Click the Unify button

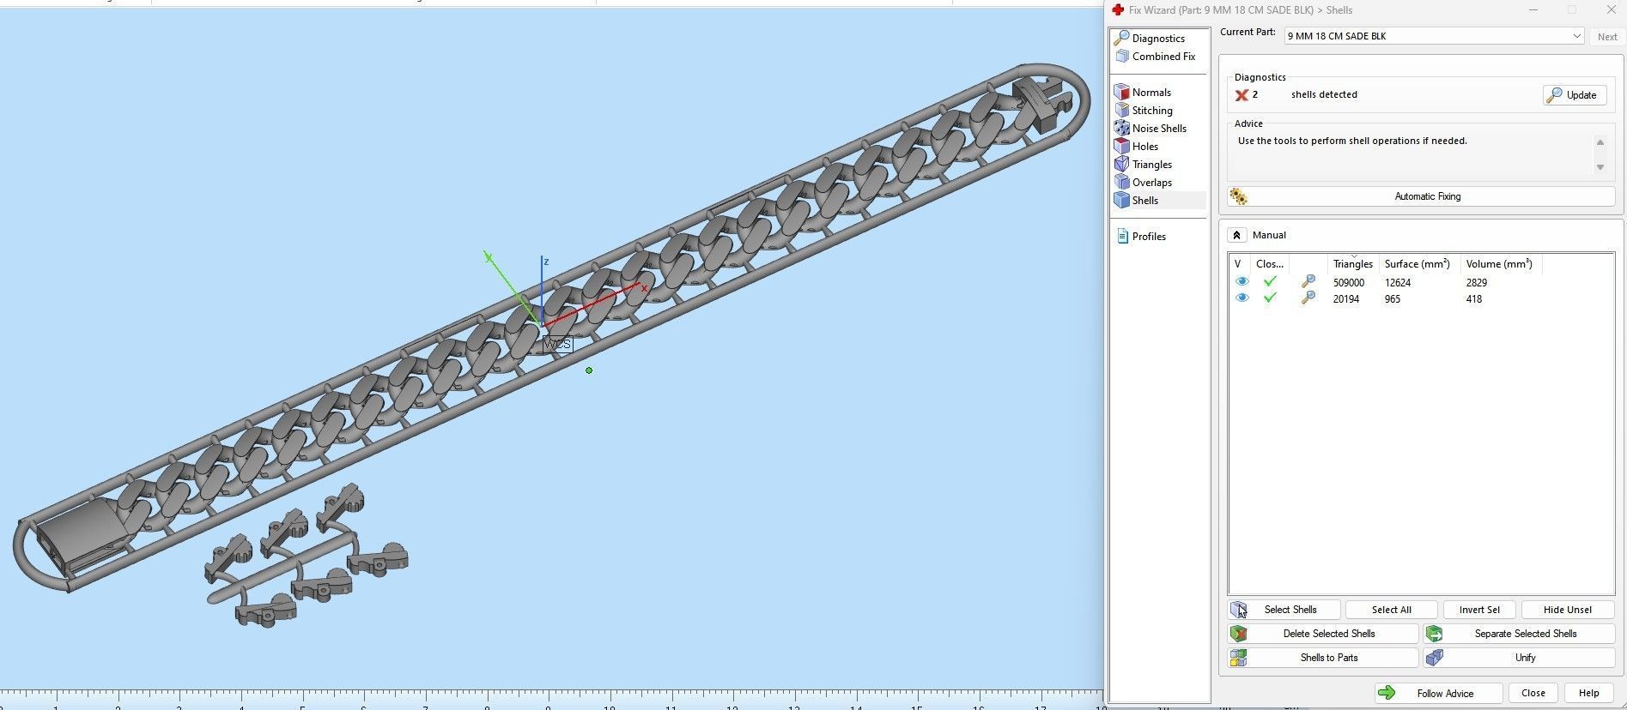coord(1519,658)
